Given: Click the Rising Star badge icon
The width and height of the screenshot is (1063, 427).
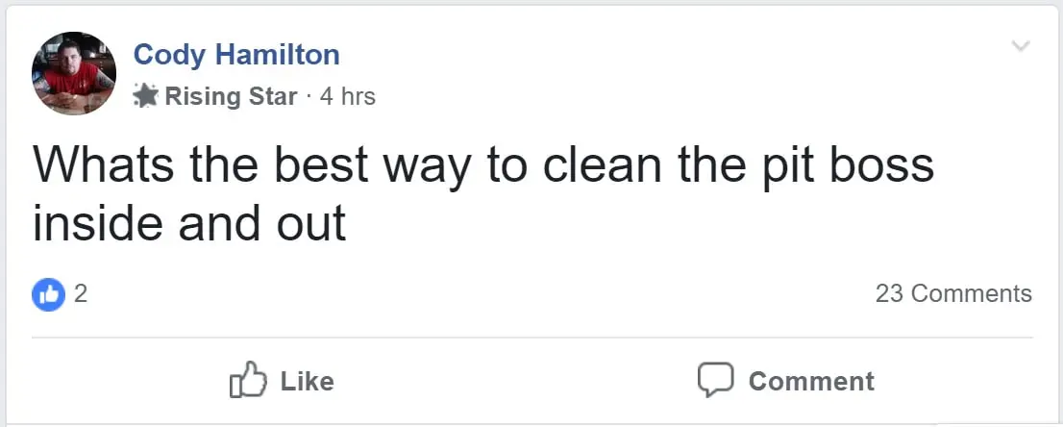Looking at the screenshot, I should pos(146,96).
